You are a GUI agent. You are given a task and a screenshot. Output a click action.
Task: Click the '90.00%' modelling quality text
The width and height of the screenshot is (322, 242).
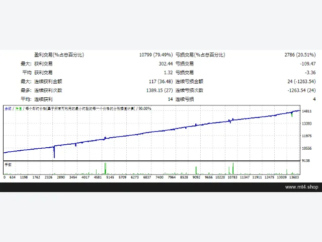pyautogui.click(x=145, y=109)
